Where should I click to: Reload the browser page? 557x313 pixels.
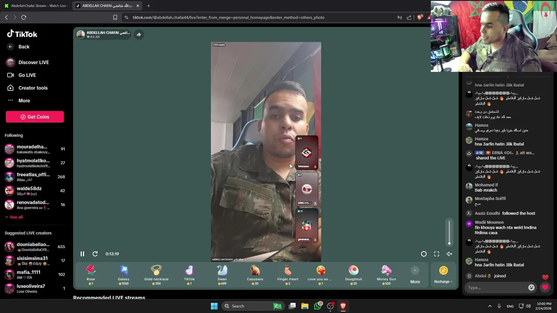23,17
